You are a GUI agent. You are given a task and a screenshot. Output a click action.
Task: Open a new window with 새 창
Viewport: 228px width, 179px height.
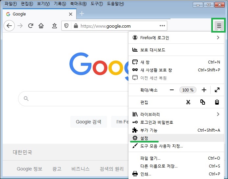(x=176, y=62)
